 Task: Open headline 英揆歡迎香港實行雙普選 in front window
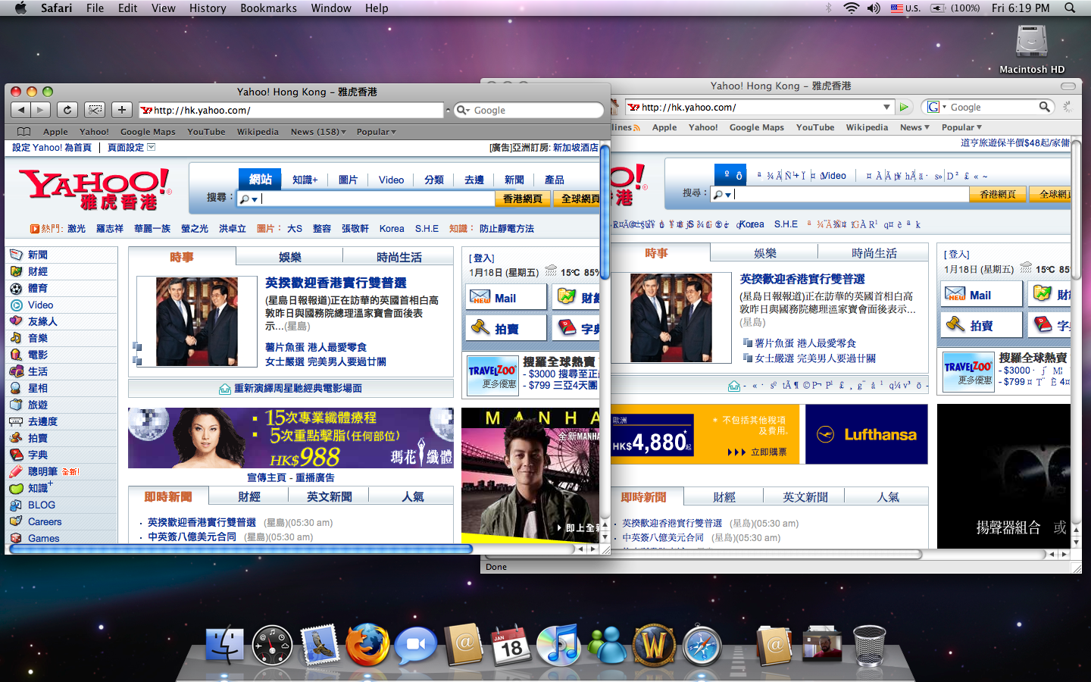[336, 283]
